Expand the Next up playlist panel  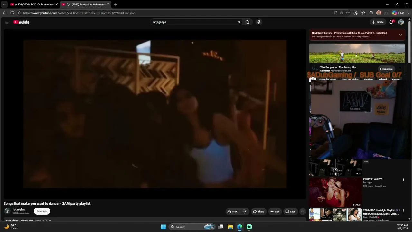coord(400,34)
